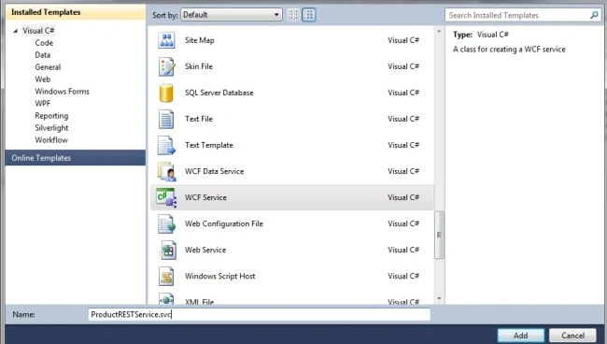
Task: Select the Web Service icon
Action: click(167, 251)
